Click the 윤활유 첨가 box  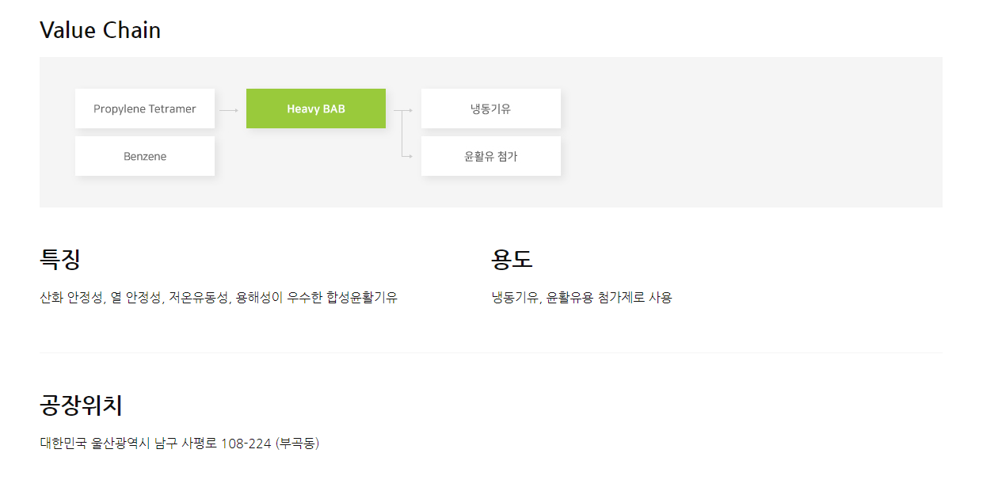click(x=490, y=156)
